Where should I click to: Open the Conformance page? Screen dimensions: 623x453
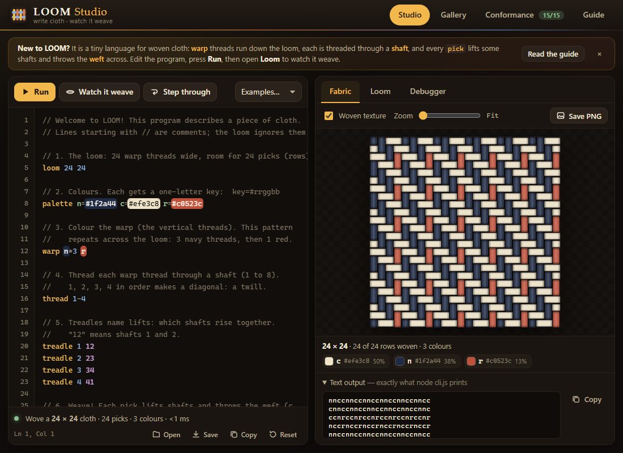524,15
